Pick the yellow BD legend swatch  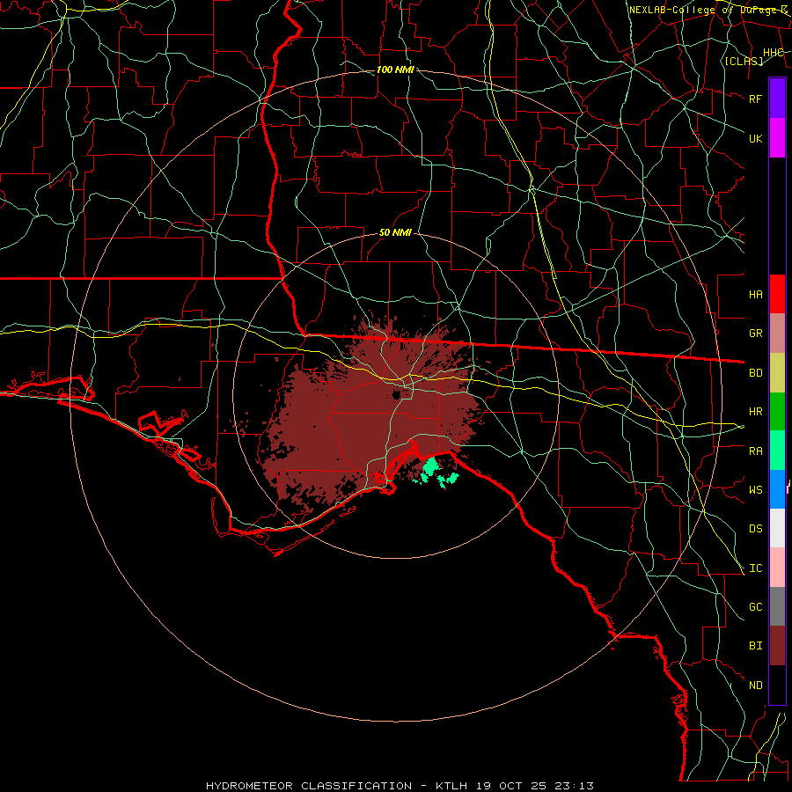pyautogui.click(x=777, y=372)
